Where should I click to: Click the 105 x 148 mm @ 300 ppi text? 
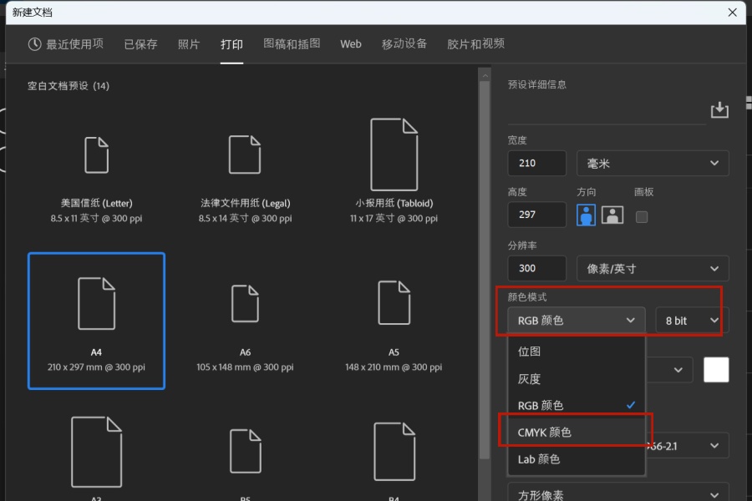[245, 367]
